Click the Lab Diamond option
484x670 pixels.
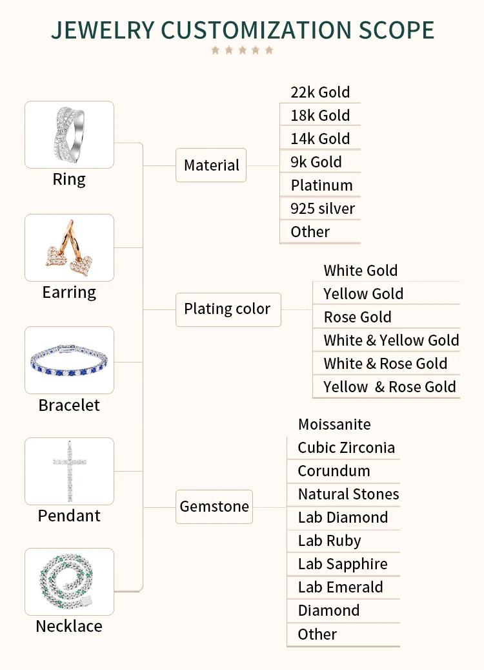coord(343,518)
